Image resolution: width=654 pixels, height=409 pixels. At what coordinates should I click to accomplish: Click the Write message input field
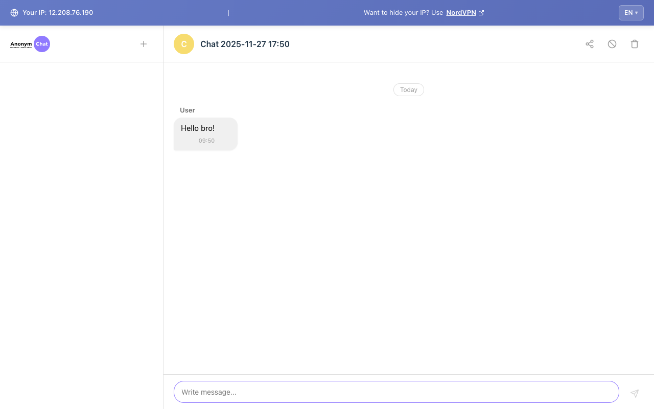[x=396, y=392]
